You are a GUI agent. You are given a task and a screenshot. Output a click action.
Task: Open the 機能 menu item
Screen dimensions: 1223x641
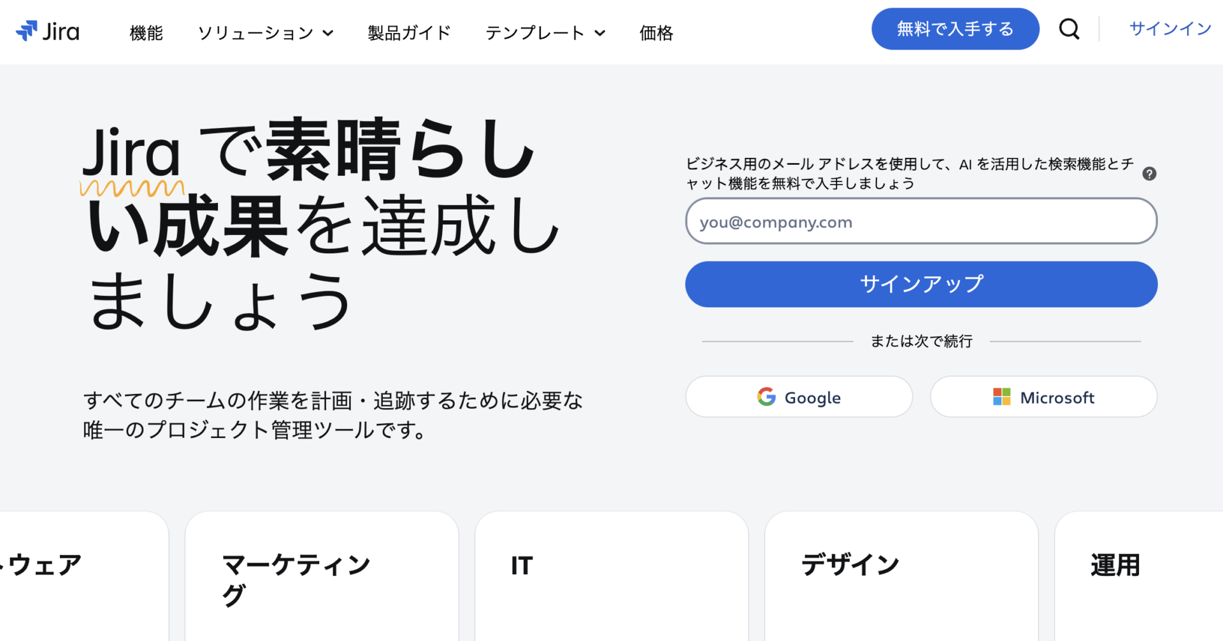(147, 32)
